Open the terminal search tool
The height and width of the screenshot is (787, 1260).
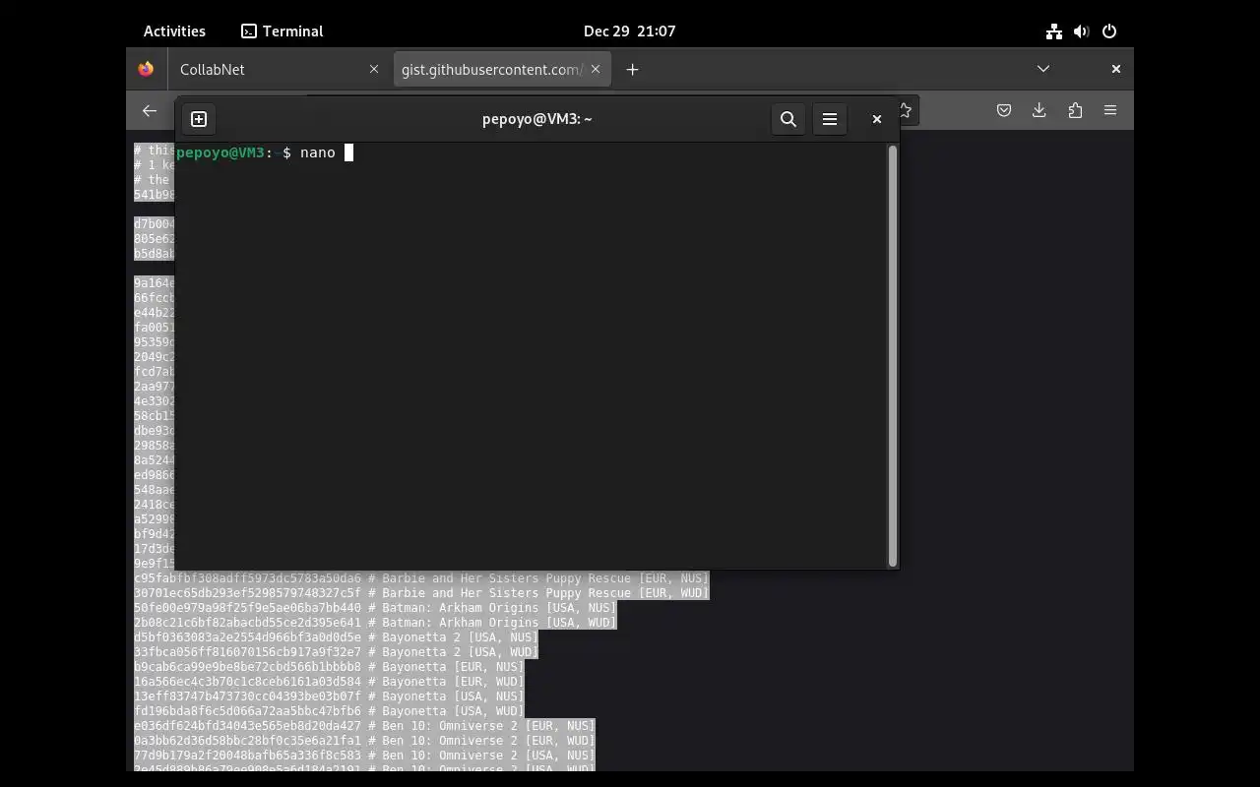(788, 119)
